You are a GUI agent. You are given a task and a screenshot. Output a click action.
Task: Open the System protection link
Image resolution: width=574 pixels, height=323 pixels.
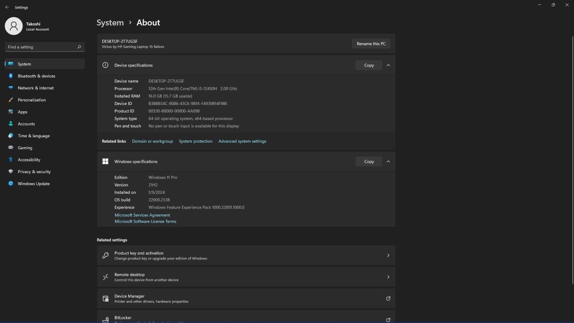[196, 141]
